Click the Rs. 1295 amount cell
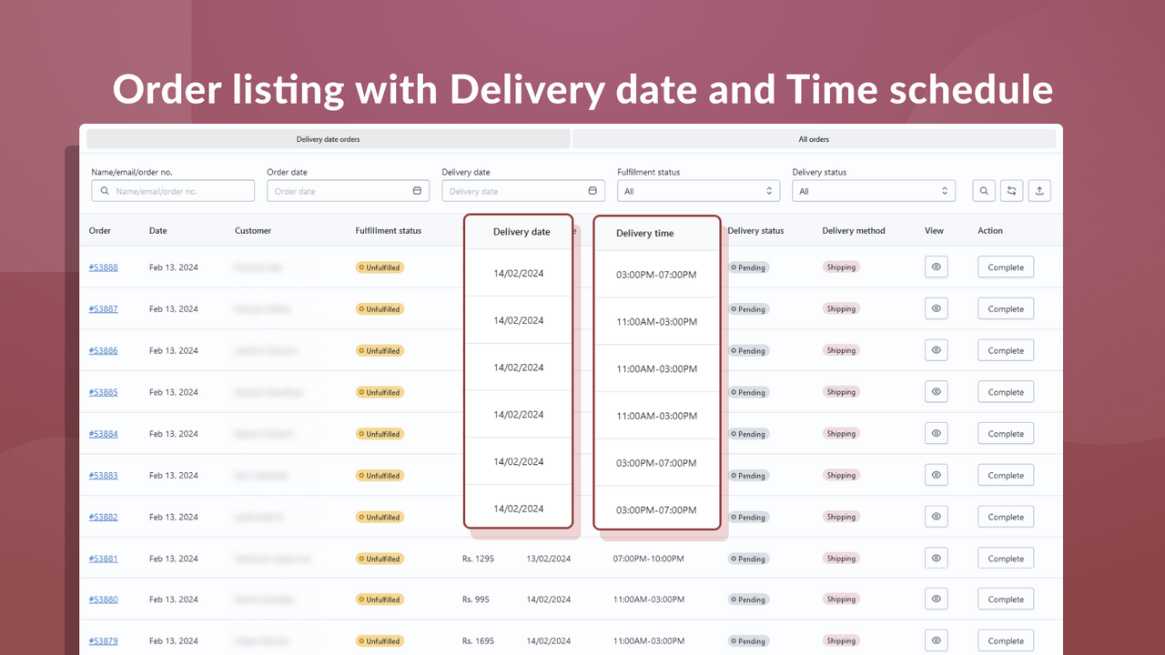This screenshot has width=1165, height=655. [478, 559]
